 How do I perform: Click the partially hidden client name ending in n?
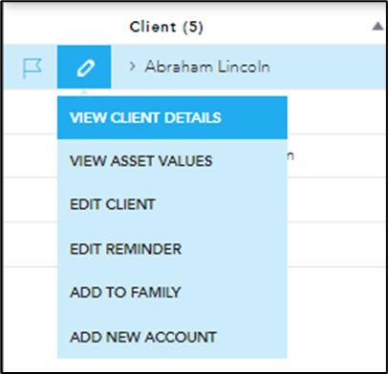click(x=291, y=156)
